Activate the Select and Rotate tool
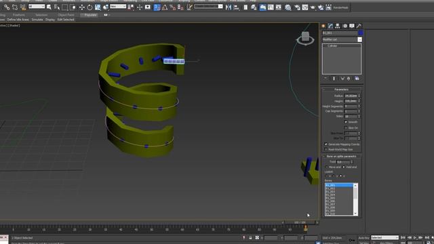The height and width of the screenshot is (244, 434). point(90,7)
